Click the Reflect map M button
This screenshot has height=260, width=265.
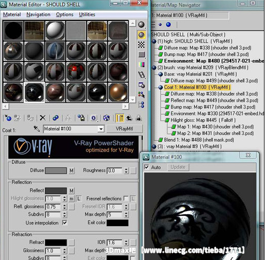(71, 191)
